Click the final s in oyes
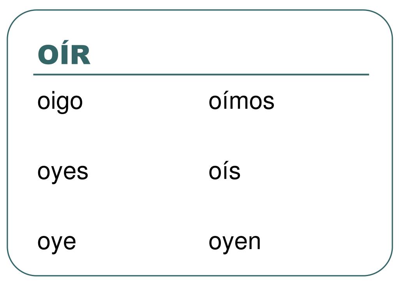Screen dimensions: 399x299 point(83,172)
